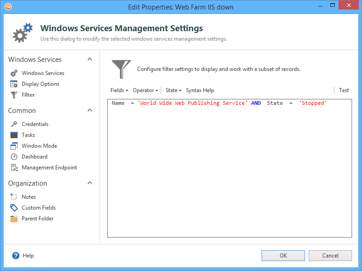The height and width of the screenshot is (271, 362).
Task: Click inside the filter expression text area
Action: [229, 172]
